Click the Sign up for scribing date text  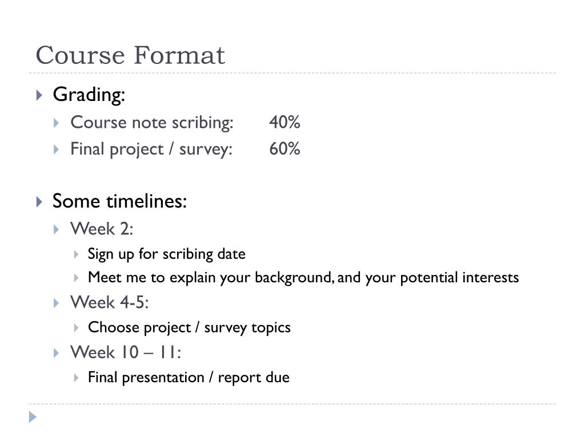167,254
